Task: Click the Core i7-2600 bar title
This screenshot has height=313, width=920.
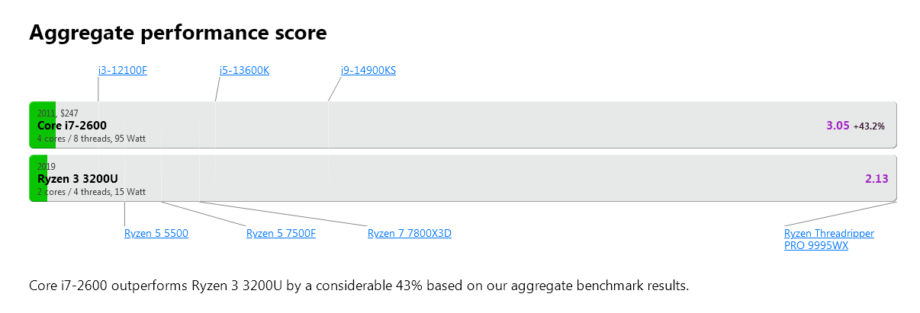Action: (72, 126)
